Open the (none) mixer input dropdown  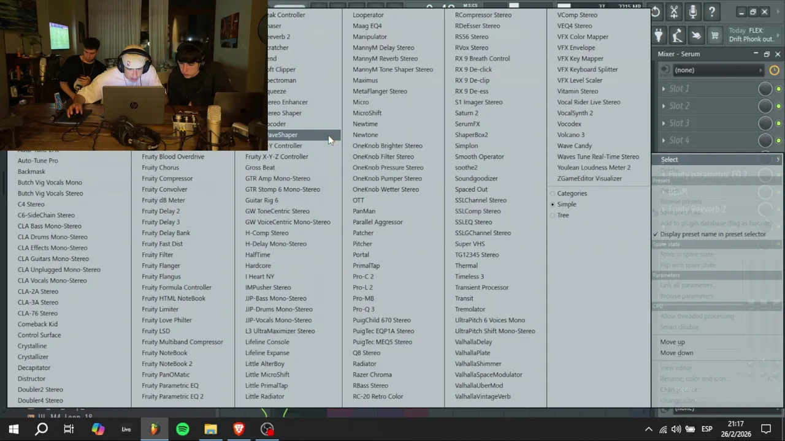coord(718,70)
